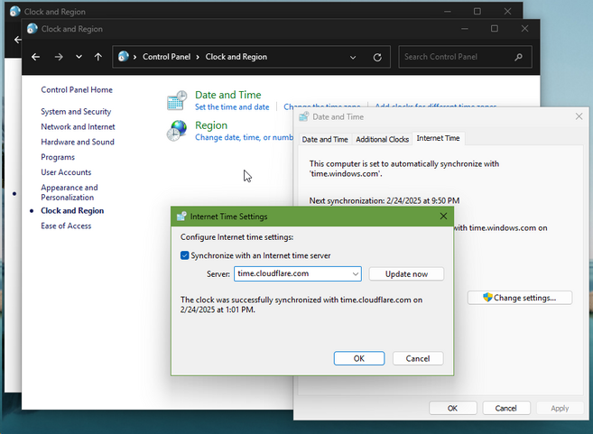Viewport: 593px width, 434px height.
Task: Switch to the Date and Time tab
Action: coord(325,139)
